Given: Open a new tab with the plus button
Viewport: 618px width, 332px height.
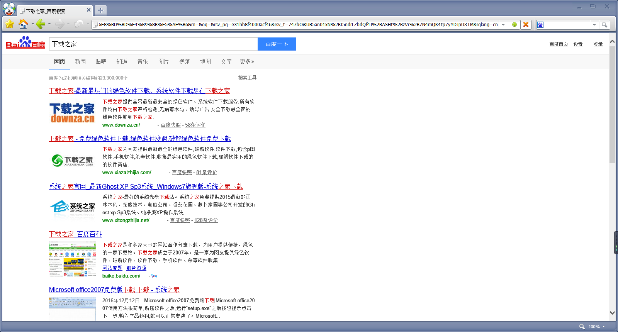Looking at the screenshot, I should tap(100, 10).
